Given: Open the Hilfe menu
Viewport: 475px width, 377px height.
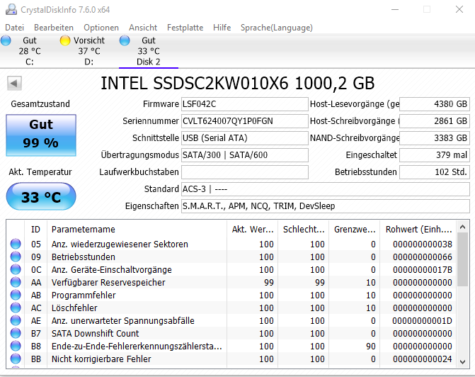Looking at the screenshot, I should (222, 28).
